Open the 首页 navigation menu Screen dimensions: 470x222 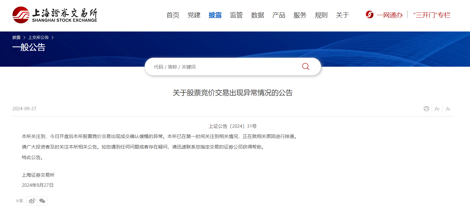click(173, 15)
